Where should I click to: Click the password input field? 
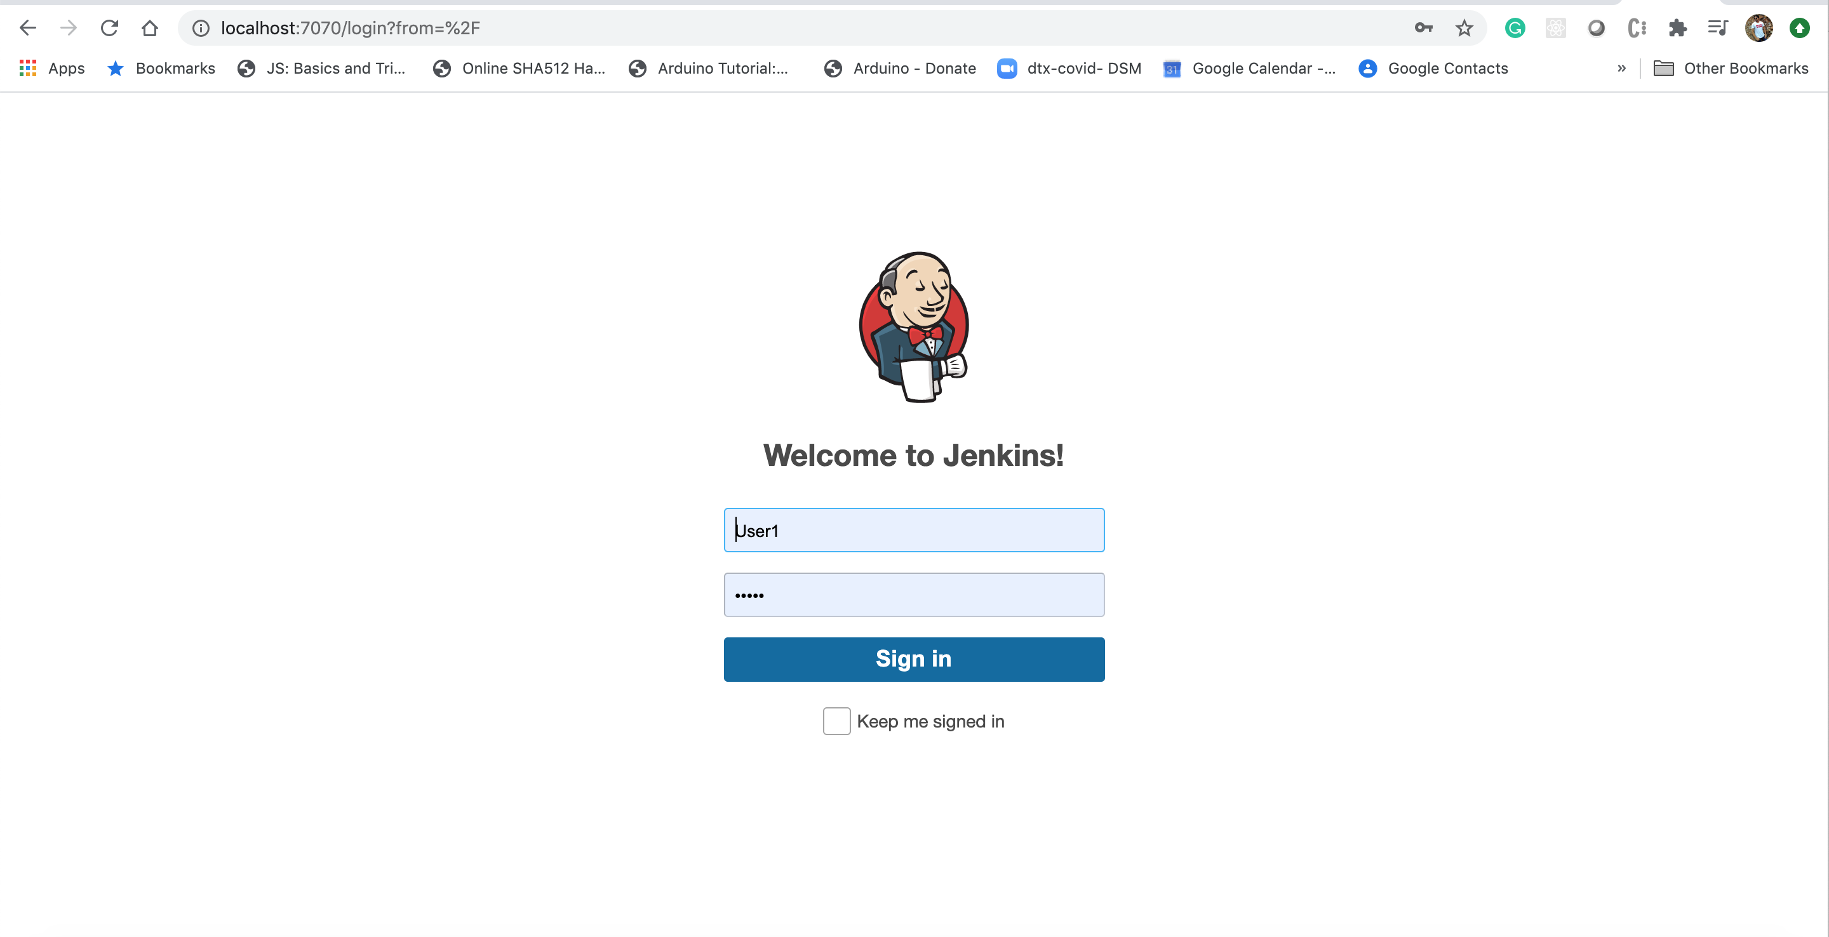tap(913, 594)
